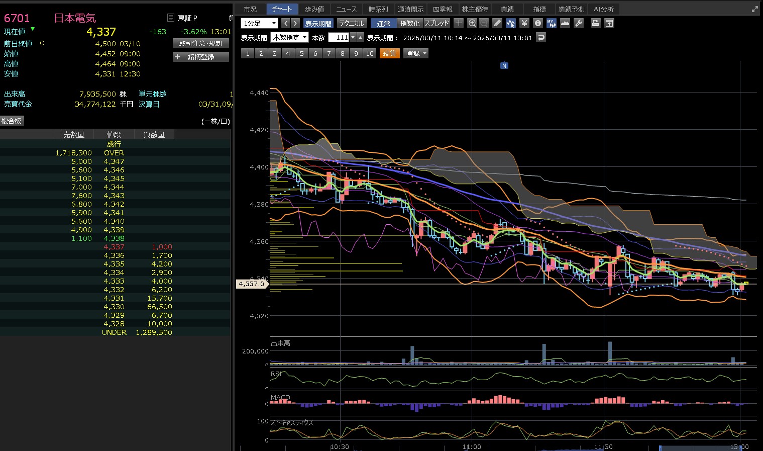The height and width of the screenshot is (451, 763).
Task: Switch to the ニュース tab
Action: [346, 9]
